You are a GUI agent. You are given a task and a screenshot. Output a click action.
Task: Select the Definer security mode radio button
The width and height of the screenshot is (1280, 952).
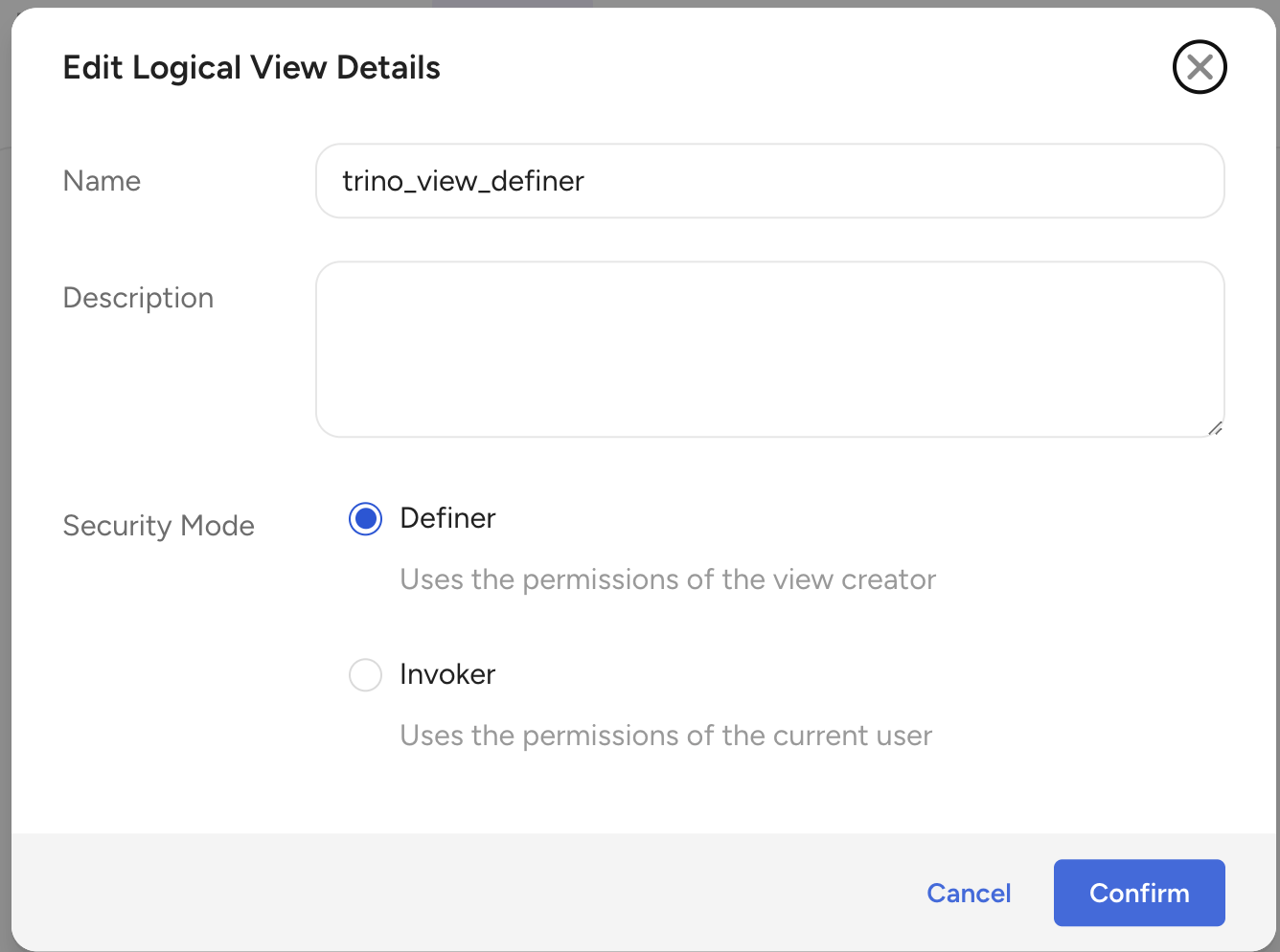(x=365, y=519)
